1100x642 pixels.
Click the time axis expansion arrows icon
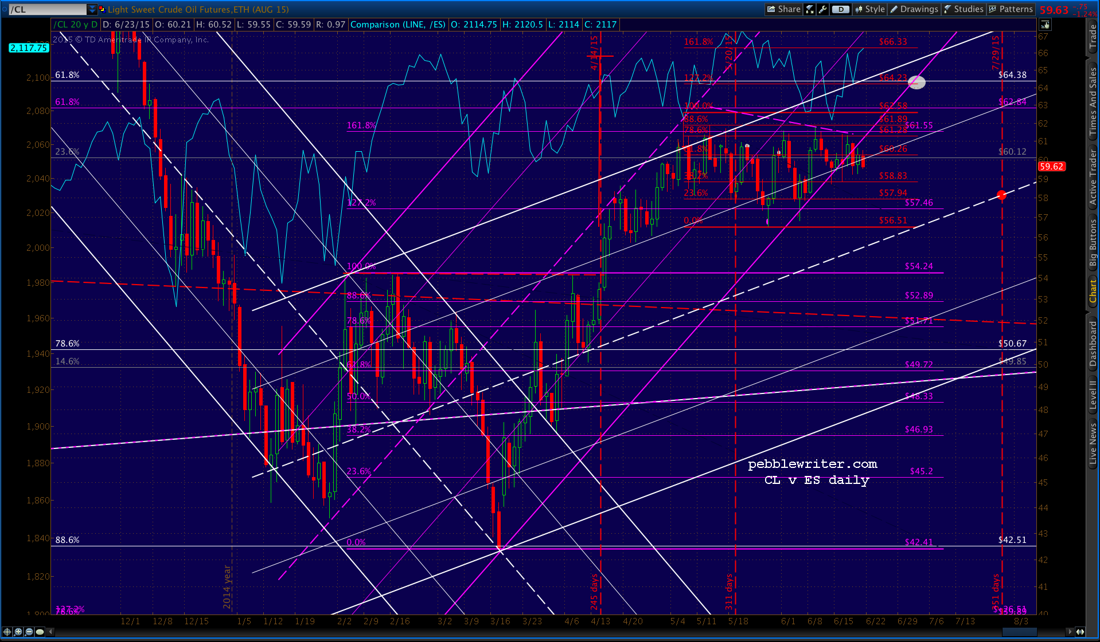pos(1080,632)
